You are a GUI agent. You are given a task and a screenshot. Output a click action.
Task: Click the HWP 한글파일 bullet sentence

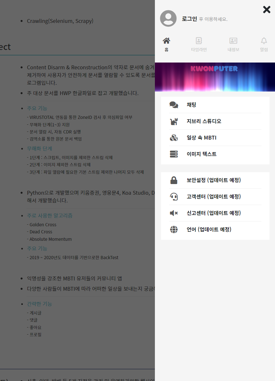[x=83, y=93]
